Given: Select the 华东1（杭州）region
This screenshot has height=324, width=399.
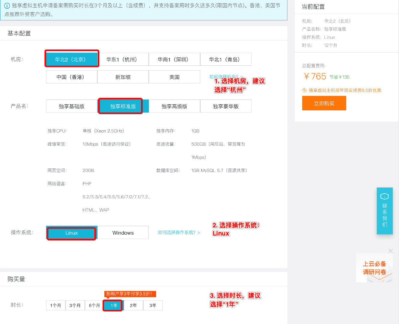Looking at the screenshot, I should point(123,59).
